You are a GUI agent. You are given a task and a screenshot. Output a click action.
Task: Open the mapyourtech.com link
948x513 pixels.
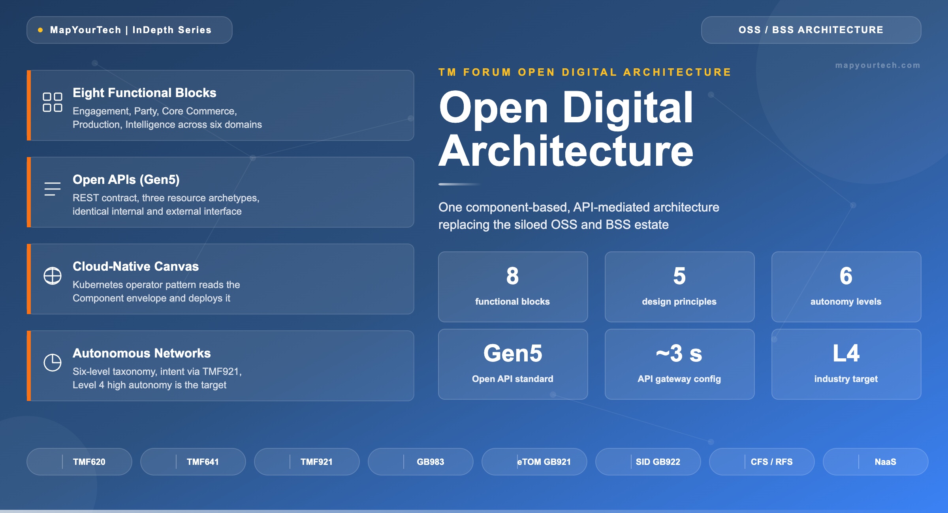(x=878, y=65)
